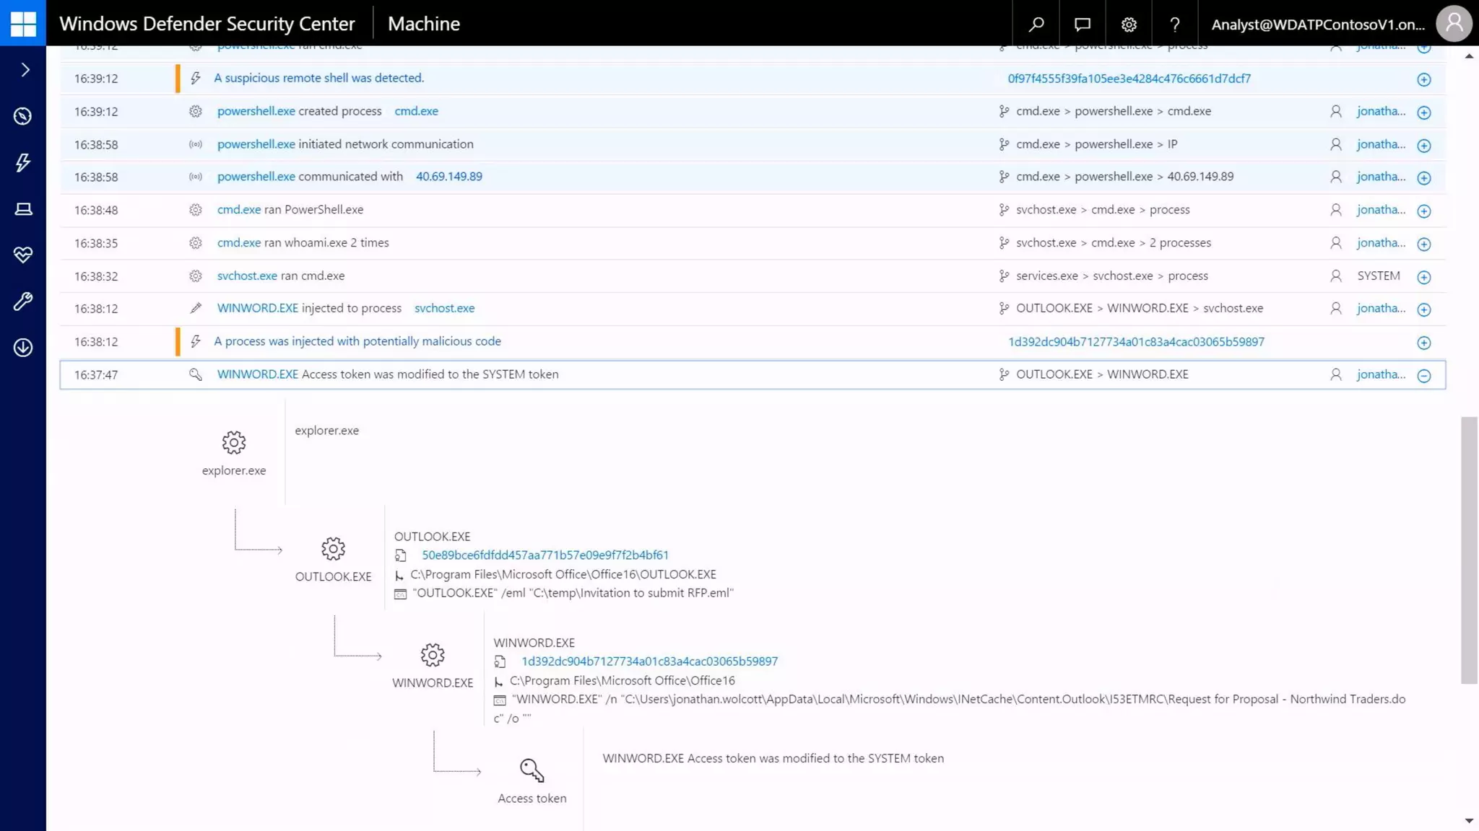Open the OUTLOOK.EXE file hash link
Image resolution: width=1479 pixels, height=831 pixels.
click(545, 555)
